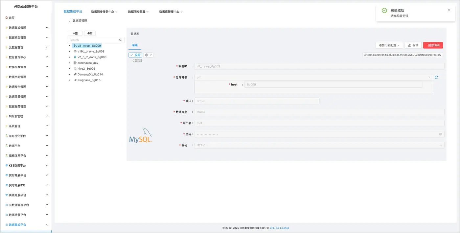
Task: Expand 数仓查询中心 in the sidebar
Action: tap(26, 57)
